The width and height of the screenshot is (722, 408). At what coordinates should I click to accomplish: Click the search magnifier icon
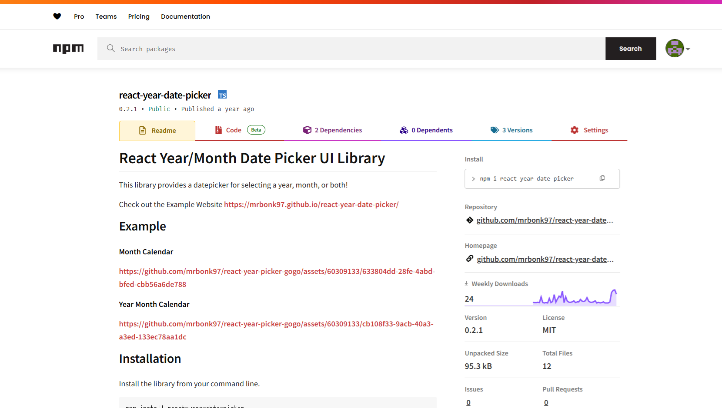pyautogui.click(x=111, y=48)
